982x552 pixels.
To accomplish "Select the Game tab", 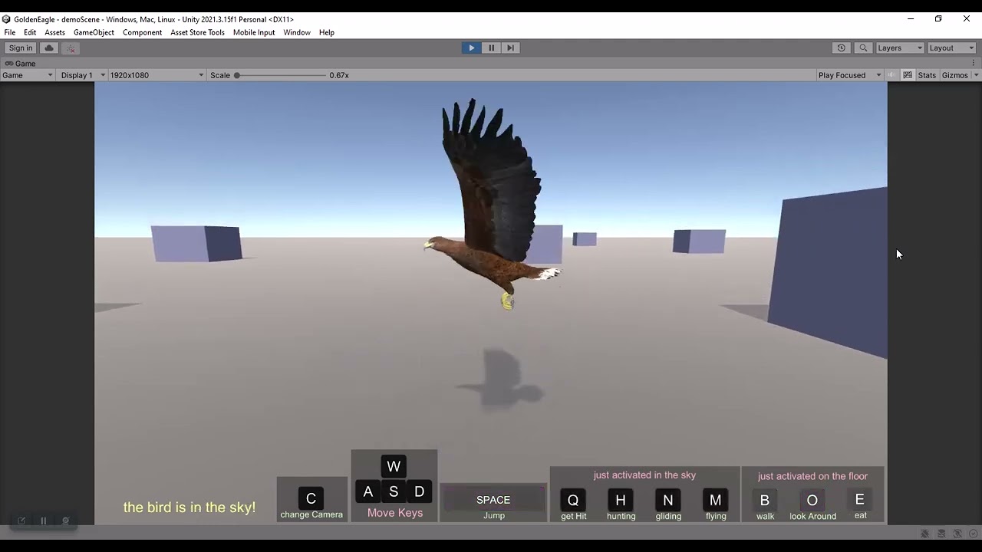I will tap(21, 64).
